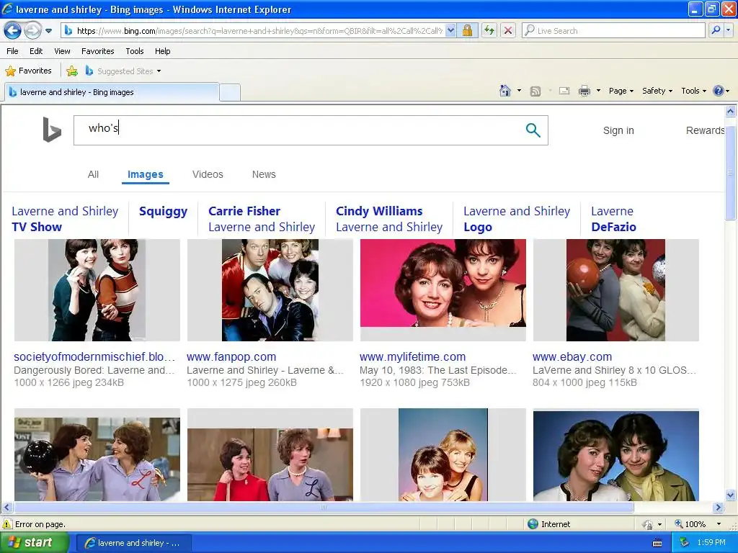Click the vertical scrollbar down arrow
The image size is (738, 553).
(731, 495)
